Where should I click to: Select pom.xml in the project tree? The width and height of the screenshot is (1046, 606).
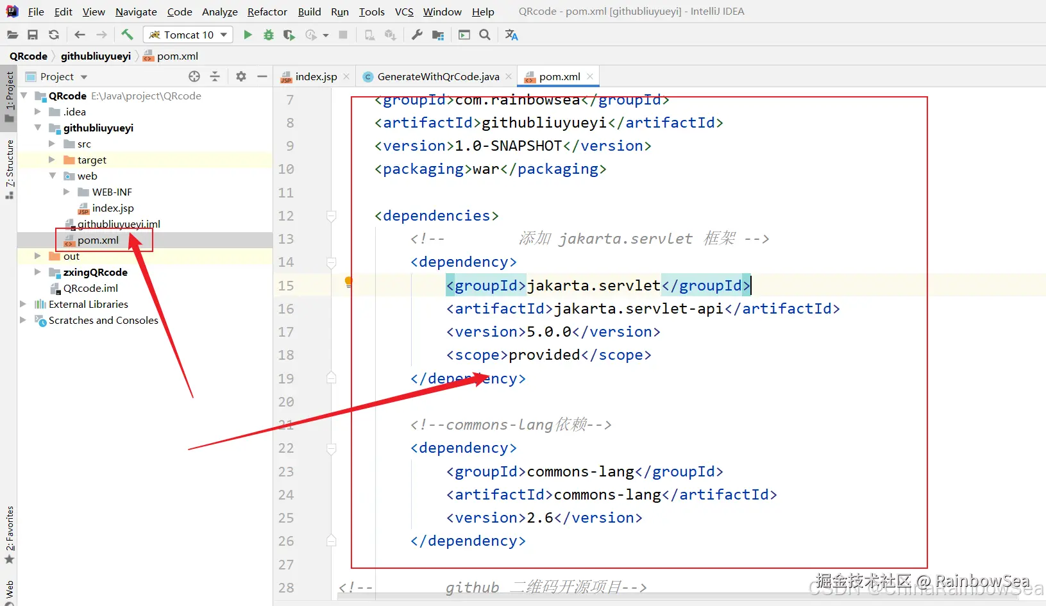tap(98, 240)
